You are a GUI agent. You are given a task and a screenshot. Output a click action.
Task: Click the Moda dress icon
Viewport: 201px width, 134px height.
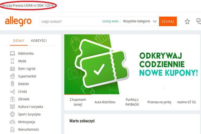click(13, 61)
